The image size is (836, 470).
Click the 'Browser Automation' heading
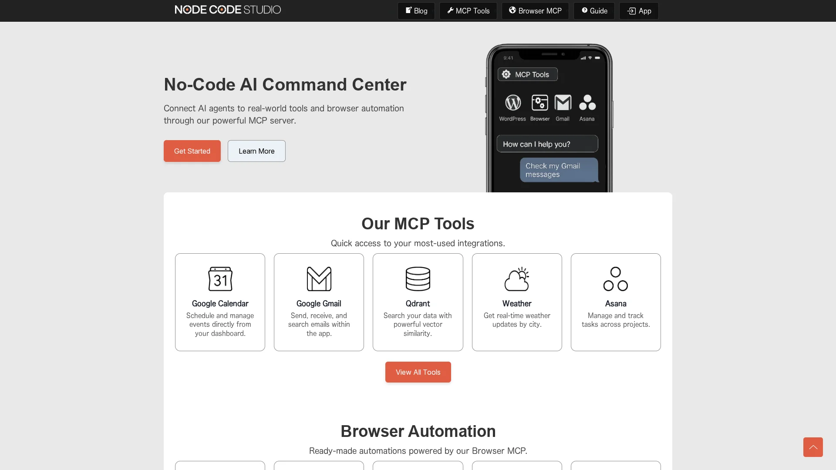[418, 431]
